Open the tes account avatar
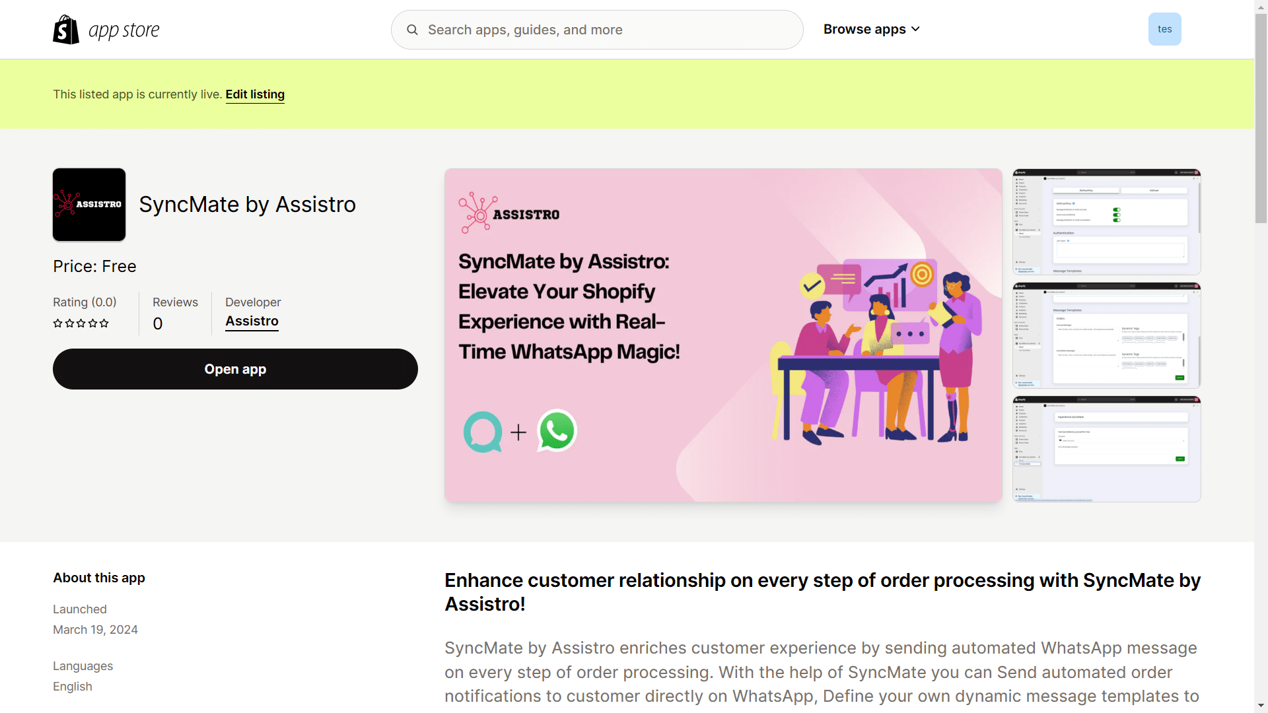1268x713 pixels. click(x=1164, y=29)
